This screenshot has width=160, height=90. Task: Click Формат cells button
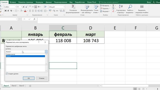(105, 11)
